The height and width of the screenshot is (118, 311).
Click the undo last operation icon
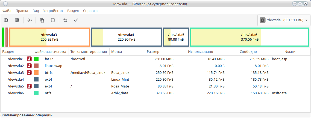[x=65, y=20]
